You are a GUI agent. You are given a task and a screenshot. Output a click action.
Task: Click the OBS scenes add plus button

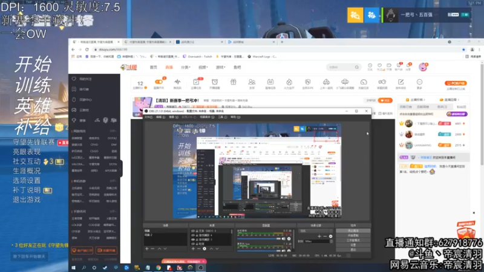(x=147, y=249)
